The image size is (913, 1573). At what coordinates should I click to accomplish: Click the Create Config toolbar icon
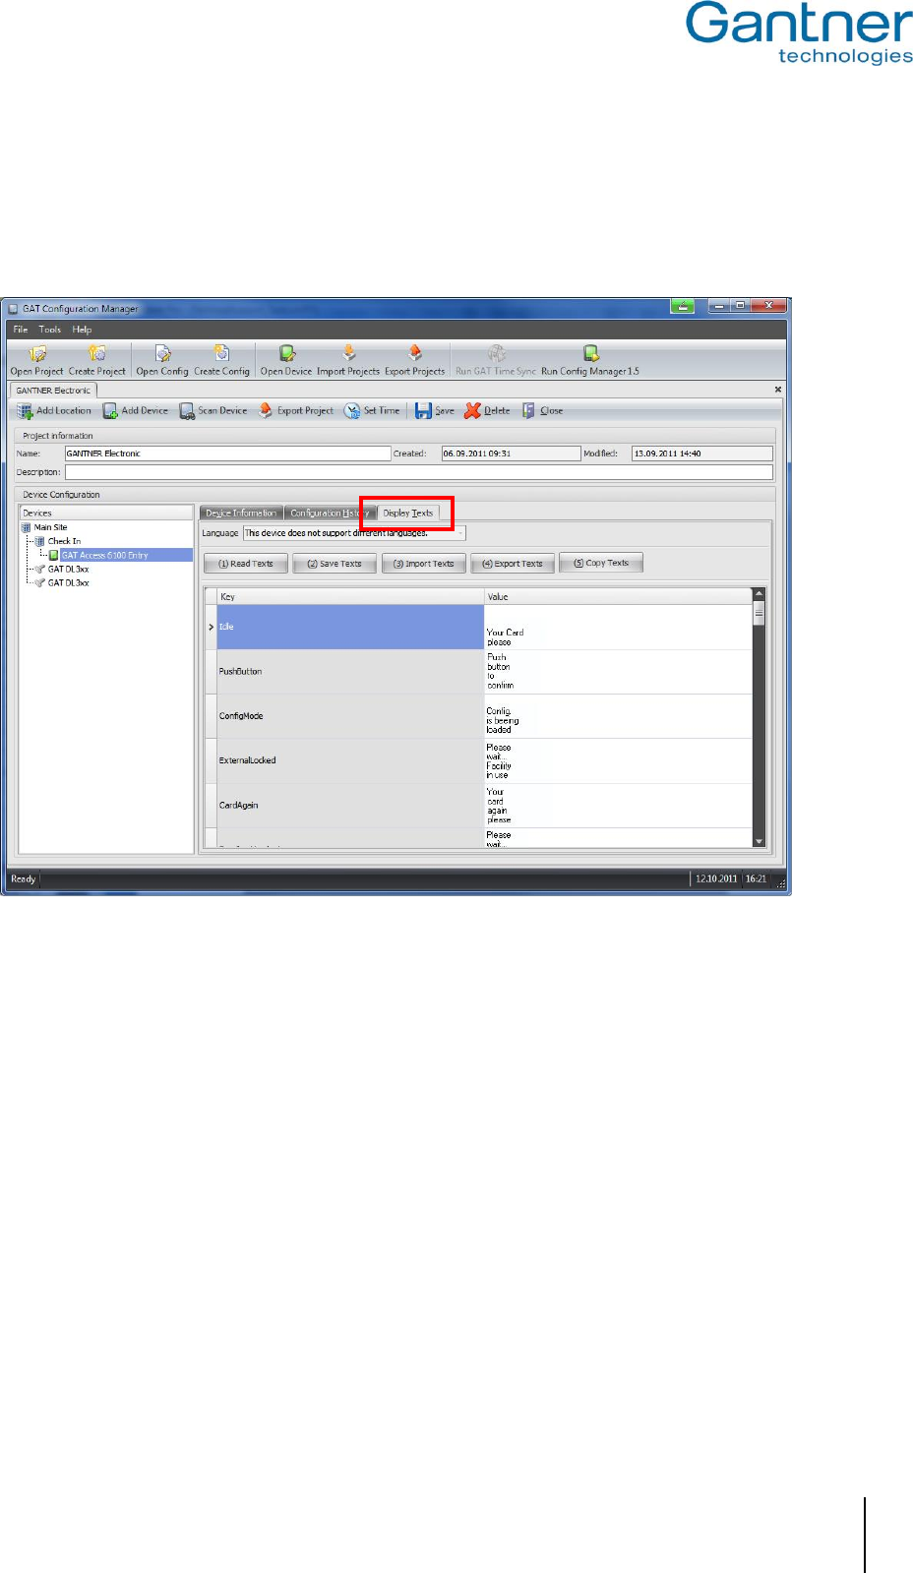221,354
